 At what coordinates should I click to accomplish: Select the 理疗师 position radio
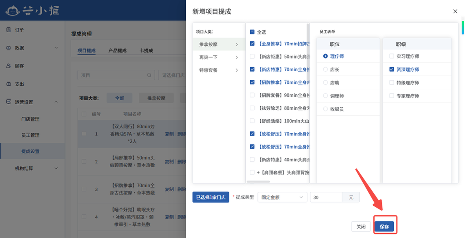[x=325, y=56]
